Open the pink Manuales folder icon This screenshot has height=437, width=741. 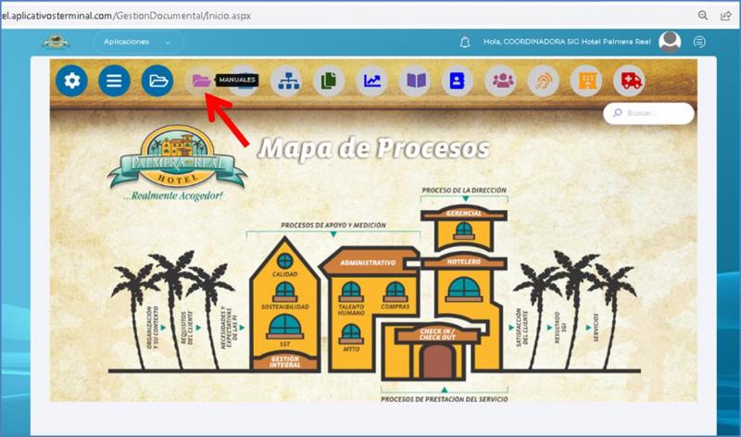tap(201, 81)
